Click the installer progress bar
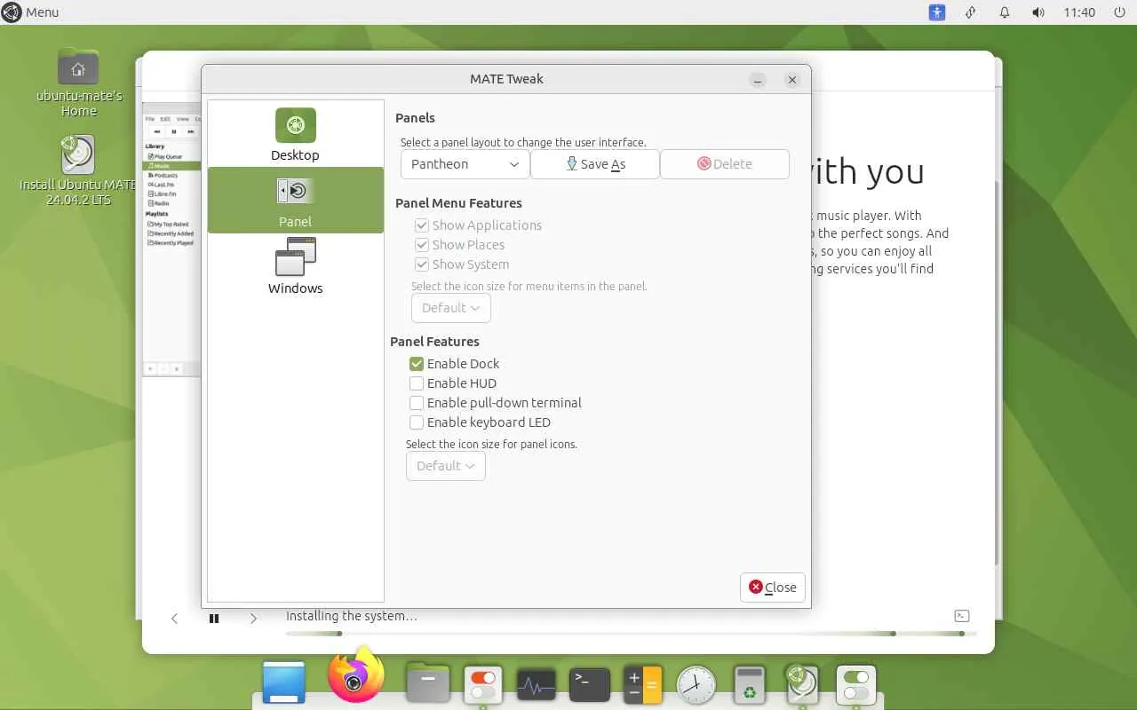Viewport: 1137px width, 710px height. click(632, 634)
